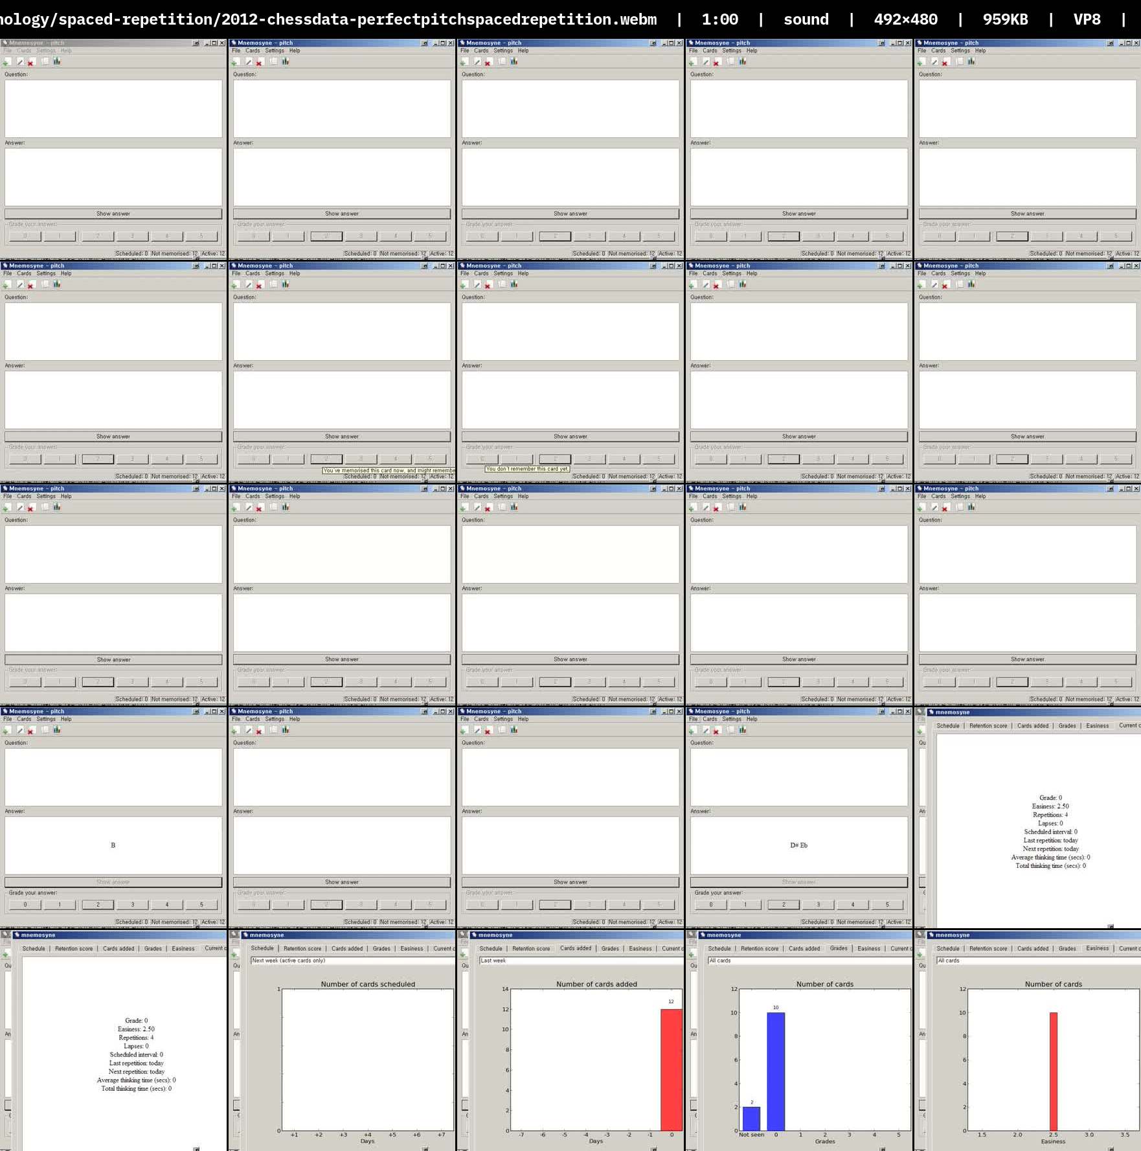Click the add card icon in the window showing answer B
Image resolution: width=1141 pixels, height=1151 pixels.
tap(7, 730)
